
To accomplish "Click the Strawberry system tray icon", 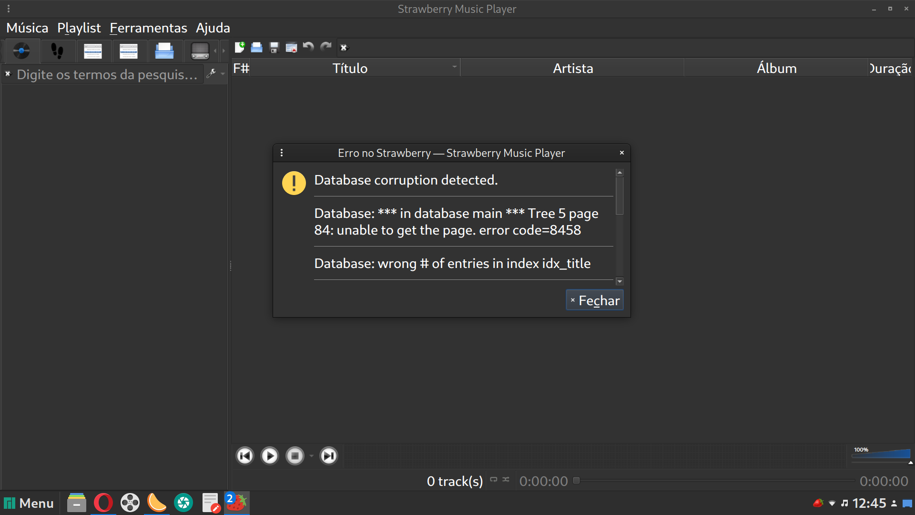I will [818, 503].
